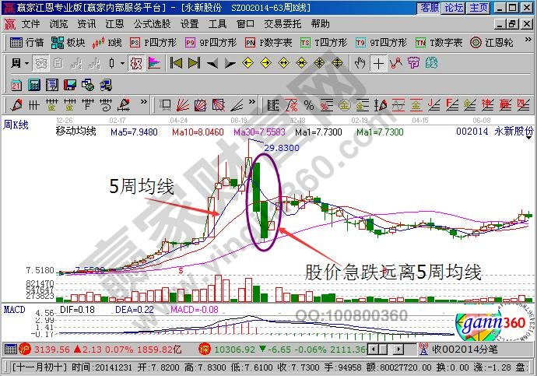Expand Gann tools overflow chevron
This screenshot has height=376, width=537.
251,102
